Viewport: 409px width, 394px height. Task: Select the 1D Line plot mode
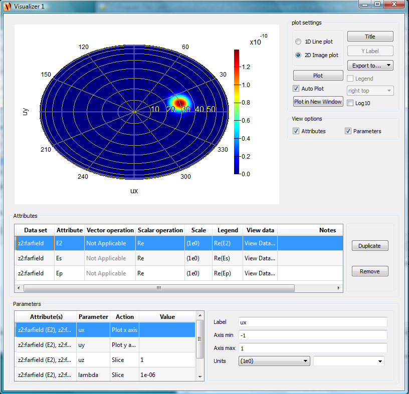click(x=298, y=42)
